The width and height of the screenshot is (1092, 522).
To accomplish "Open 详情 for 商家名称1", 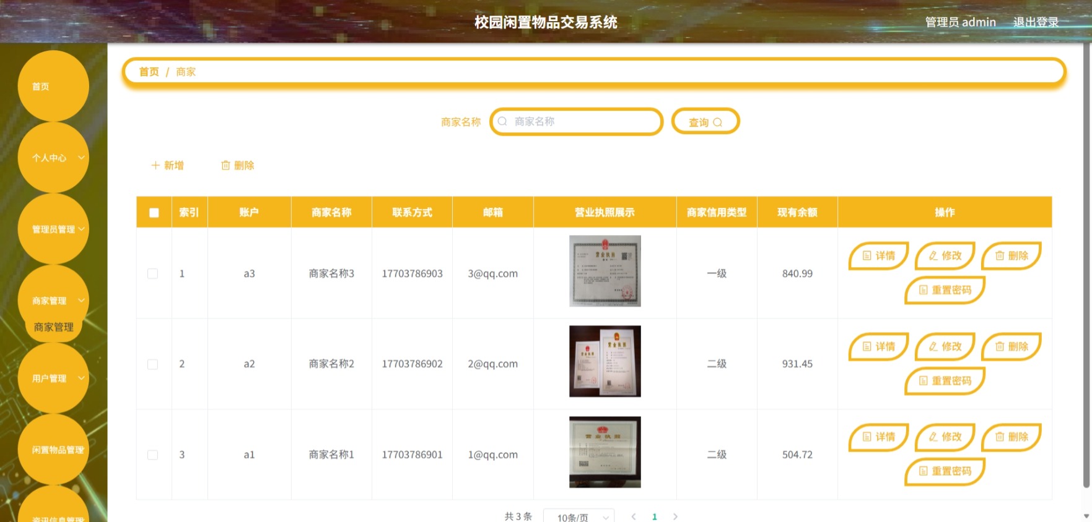I will (x=878, y=437).
